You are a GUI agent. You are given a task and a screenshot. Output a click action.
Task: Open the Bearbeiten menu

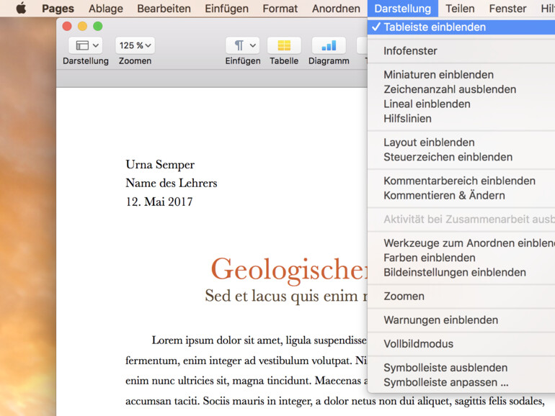click(x=164, y=8)
